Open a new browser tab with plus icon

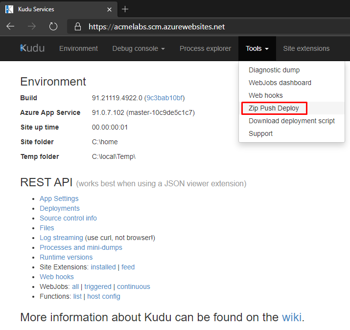(x=125, y=9)
